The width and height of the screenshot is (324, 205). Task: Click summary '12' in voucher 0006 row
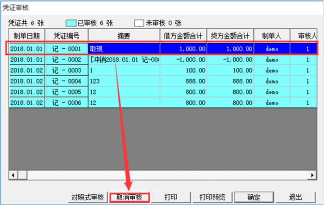click(124, 102)
